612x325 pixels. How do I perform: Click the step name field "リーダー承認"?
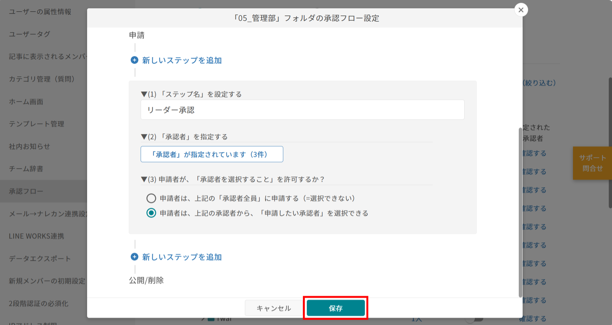[302, 110]
